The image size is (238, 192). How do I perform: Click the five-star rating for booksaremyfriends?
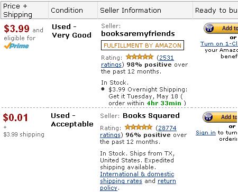[x=140, y=57]
